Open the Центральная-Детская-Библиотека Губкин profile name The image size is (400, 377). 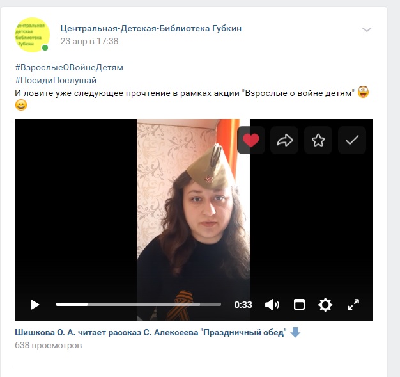[x=151, y=28]
